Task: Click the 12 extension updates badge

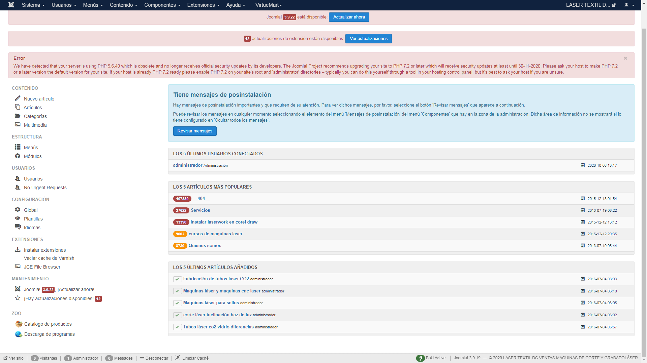Action: click(247, 39)
